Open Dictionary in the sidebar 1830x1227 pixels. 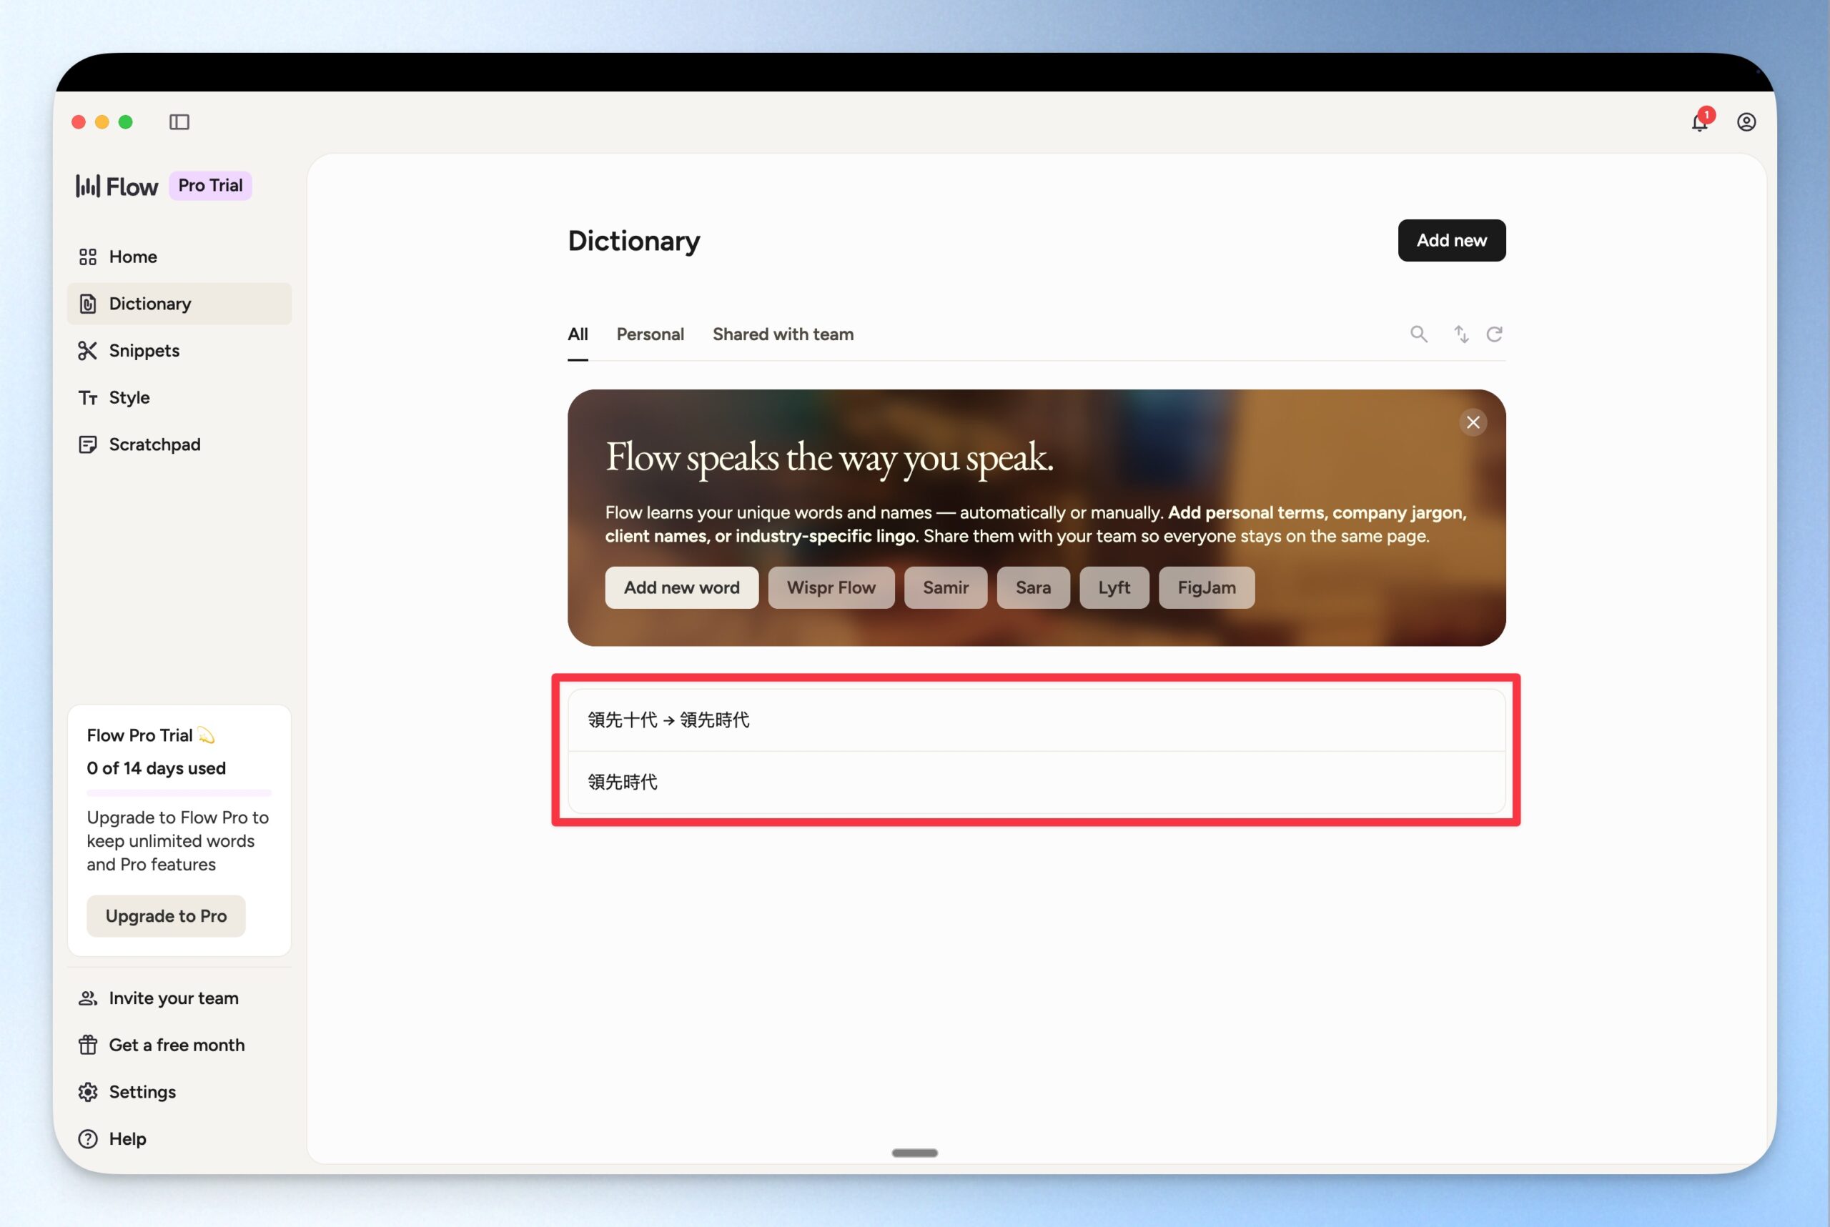tap(179, 304)
